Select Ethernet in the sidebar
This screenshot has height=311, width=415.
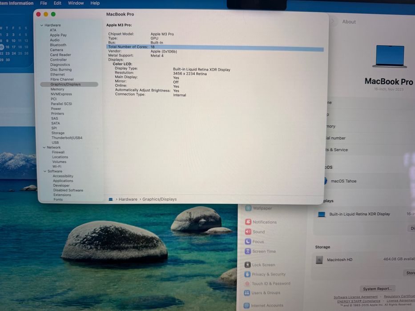point(57,75)
